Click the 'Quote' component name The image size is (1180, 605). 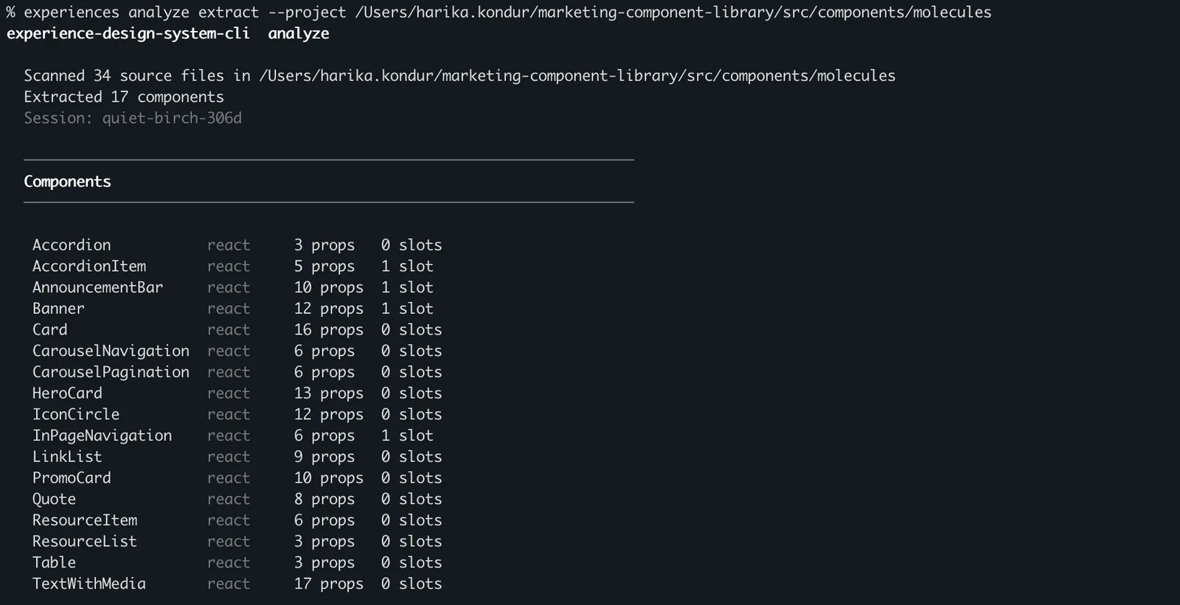54,499
